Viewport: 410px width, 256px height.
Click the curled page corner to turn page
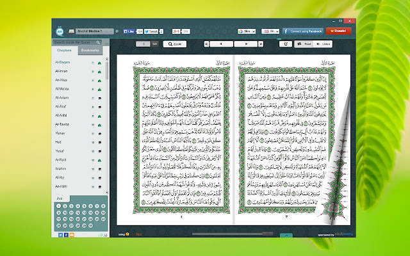point(333,183)
